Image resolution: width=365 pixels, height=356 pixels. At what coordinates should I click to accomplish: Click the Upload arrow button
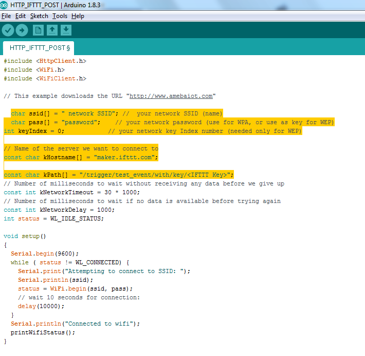[22, 30]
